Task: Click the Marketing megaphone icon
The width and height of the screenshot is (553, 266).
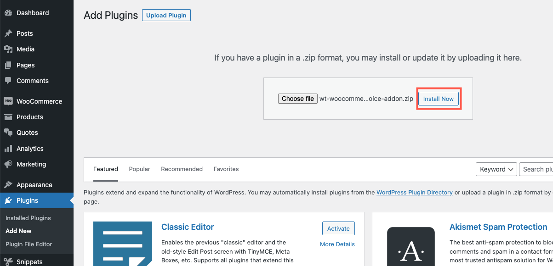Action: coord(8,164)
